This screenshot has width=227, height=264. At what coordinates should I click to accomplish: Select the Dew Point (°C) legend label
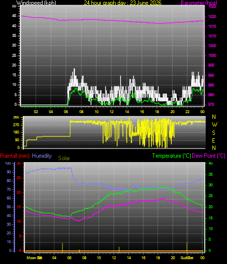coord(209,156)
